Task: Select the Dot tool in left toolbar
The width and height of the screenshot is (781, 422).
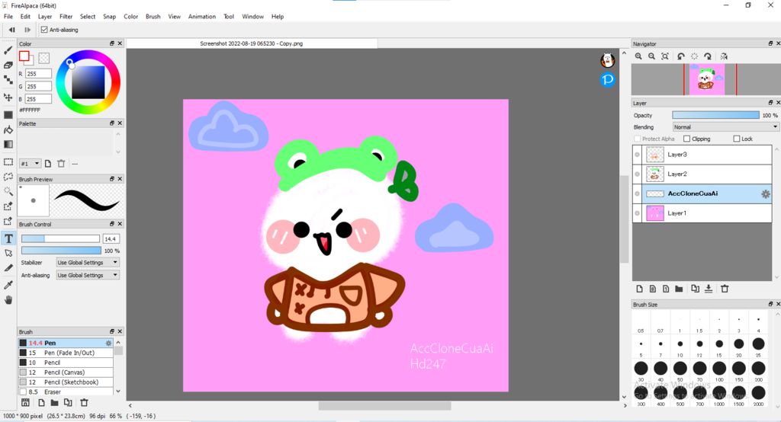Action: coord(8,80)
